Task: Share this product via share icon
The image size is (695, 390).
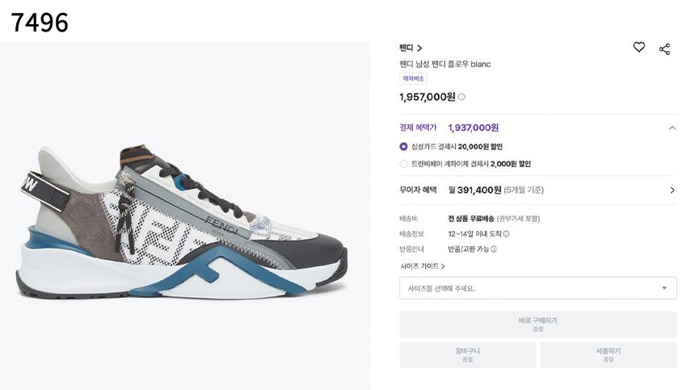Action: point(664,49)
